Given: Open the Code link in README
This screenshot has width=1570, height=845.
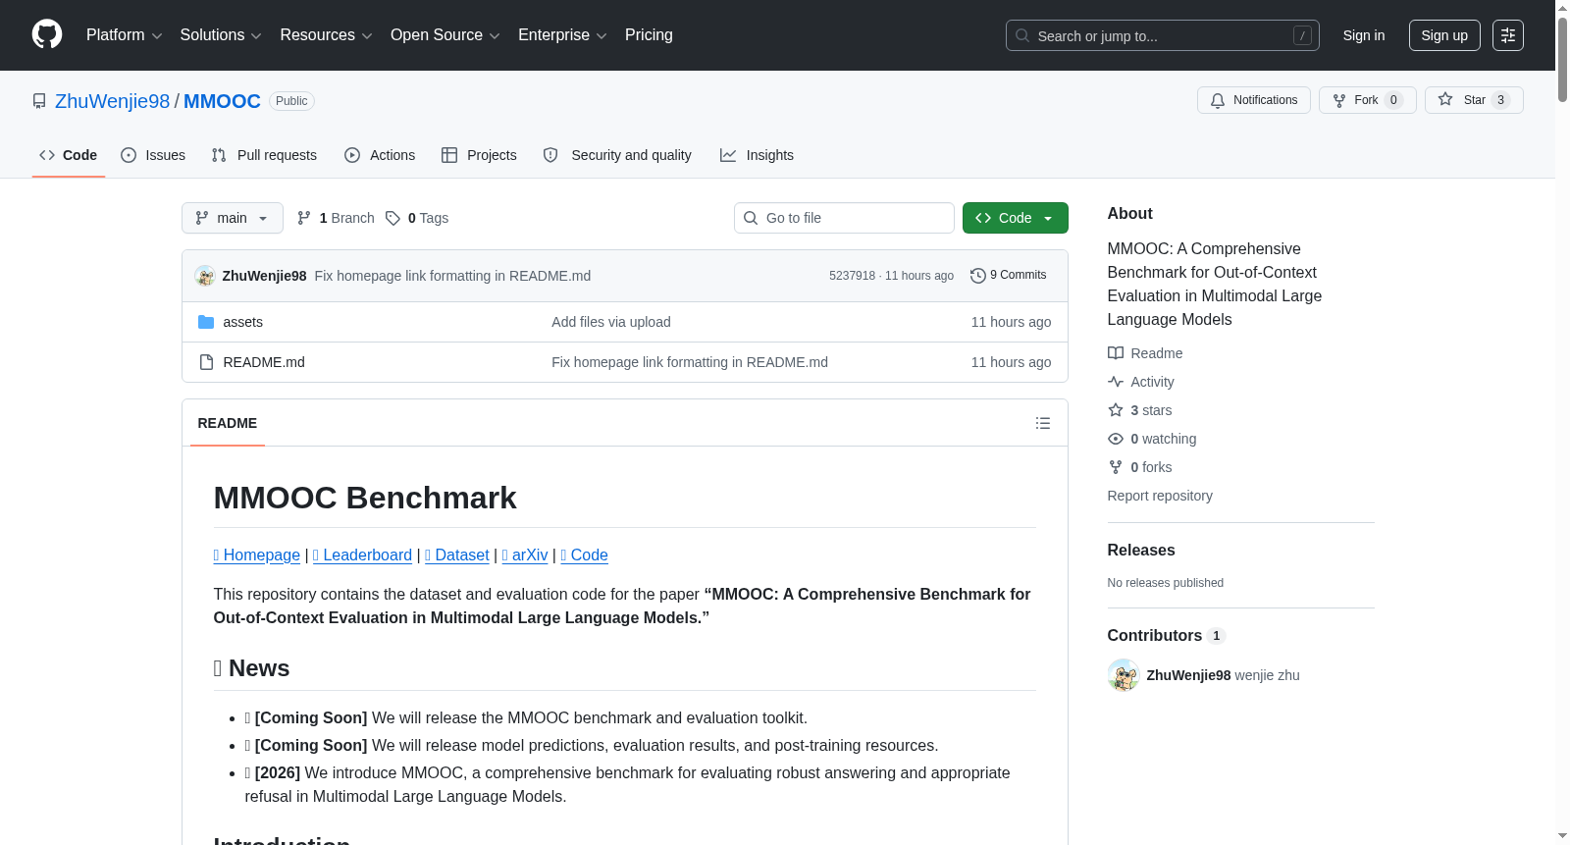Looking at the screenshot, I should [x=585, y=555].
